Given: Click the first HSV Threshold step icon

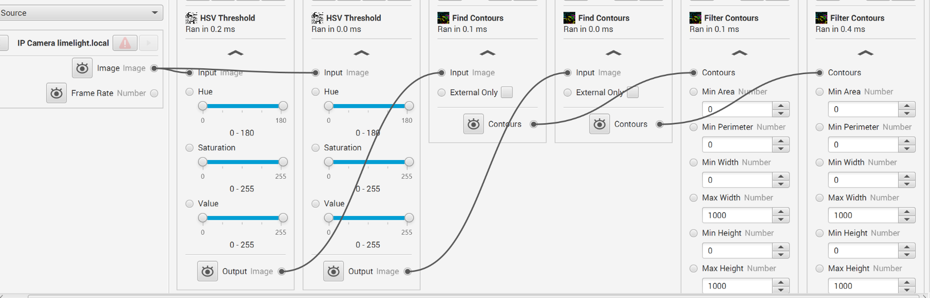Looking at the screenshot, I should (x=191, y=18).
